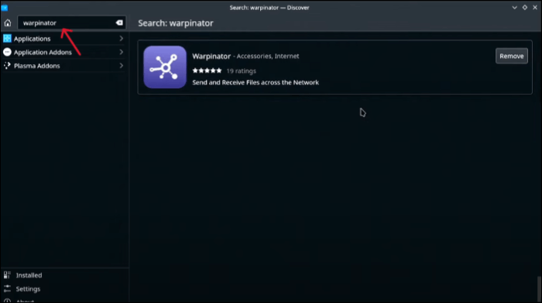Viewport: 542px width, 303px height.
Task: Click the Applications grid icon
Action: [7, 39]
